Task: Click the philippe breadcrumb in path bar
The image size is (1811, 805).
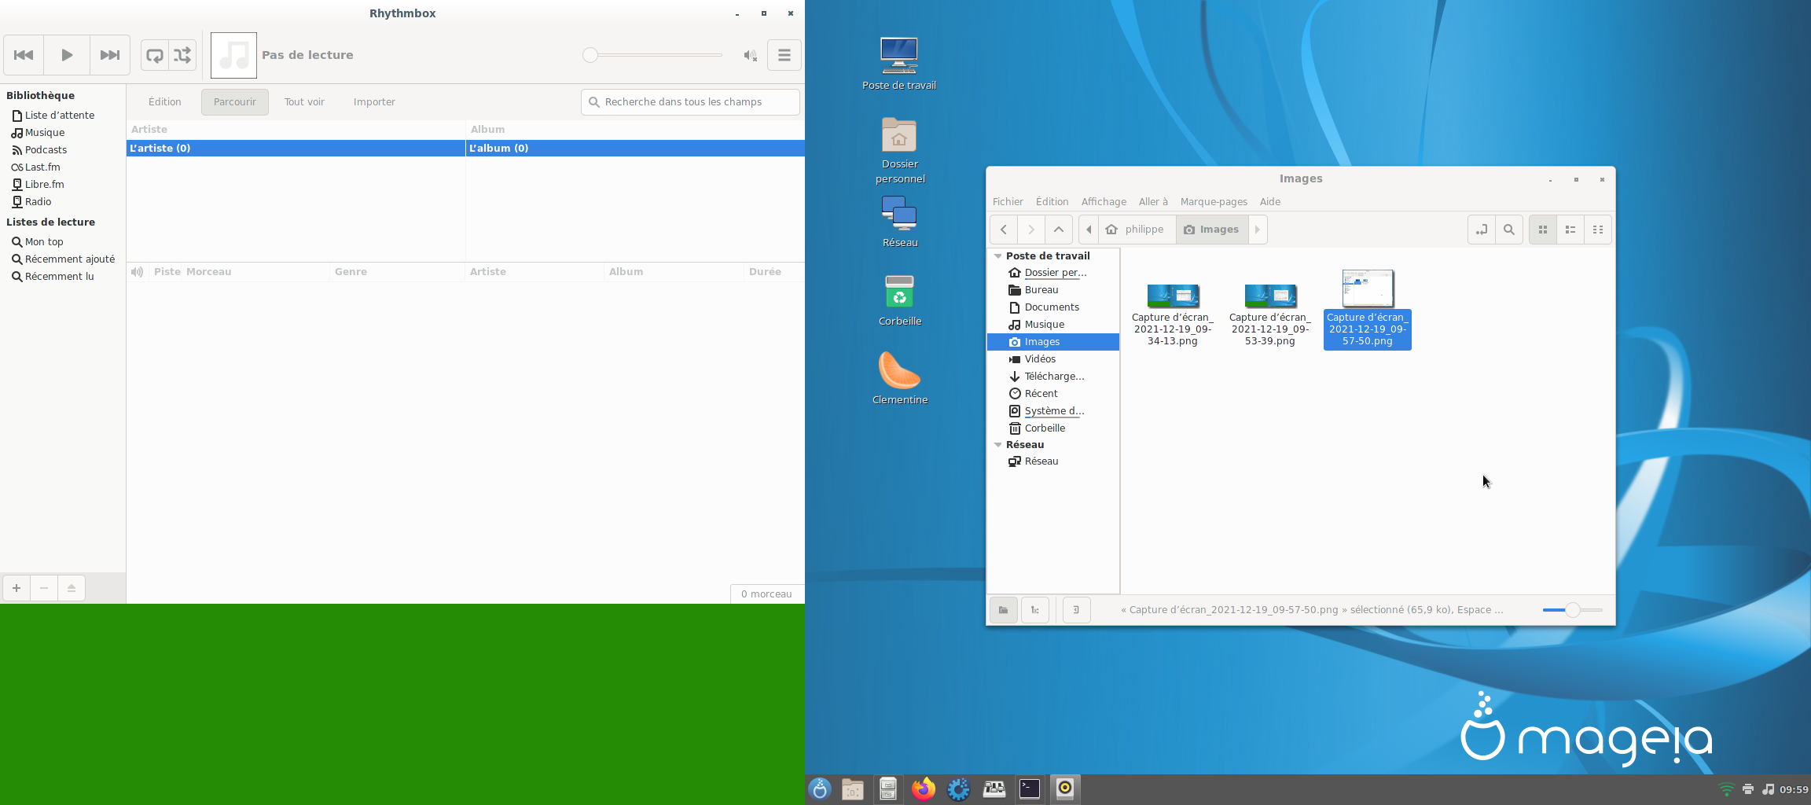Action: pos(1137,230)
